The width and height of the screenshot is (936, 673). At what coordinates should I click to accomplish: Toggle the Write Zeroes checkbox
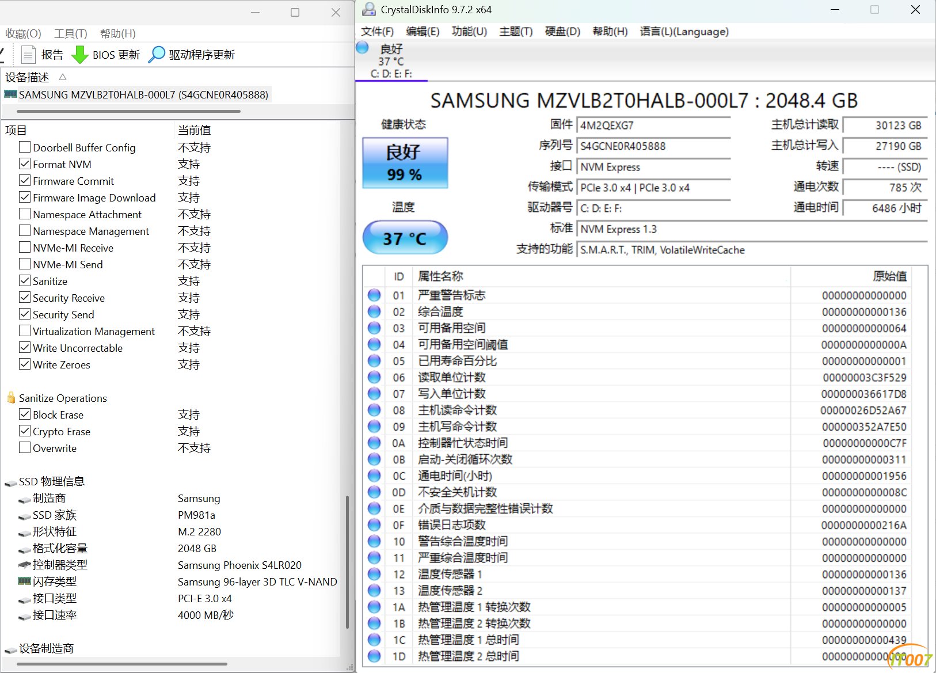tap(25, 364)
